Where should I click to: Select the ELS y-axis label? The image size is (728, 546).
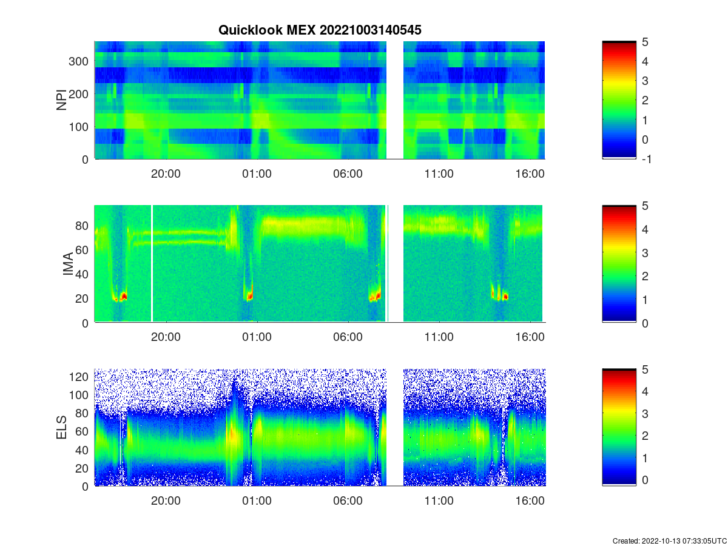click(x=62, y=427)
